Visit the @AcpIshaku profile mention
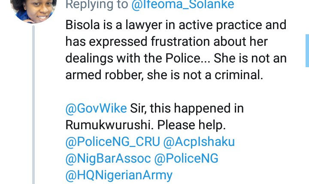 pos(200,142)
